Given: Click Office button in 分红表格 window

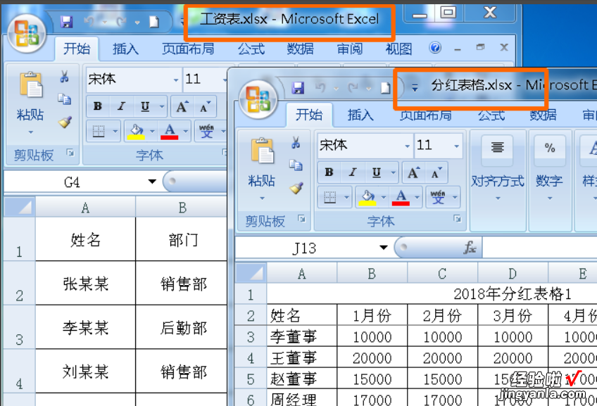Looking at the screenshot, I should pyautogui.click(x=258, y=99).
